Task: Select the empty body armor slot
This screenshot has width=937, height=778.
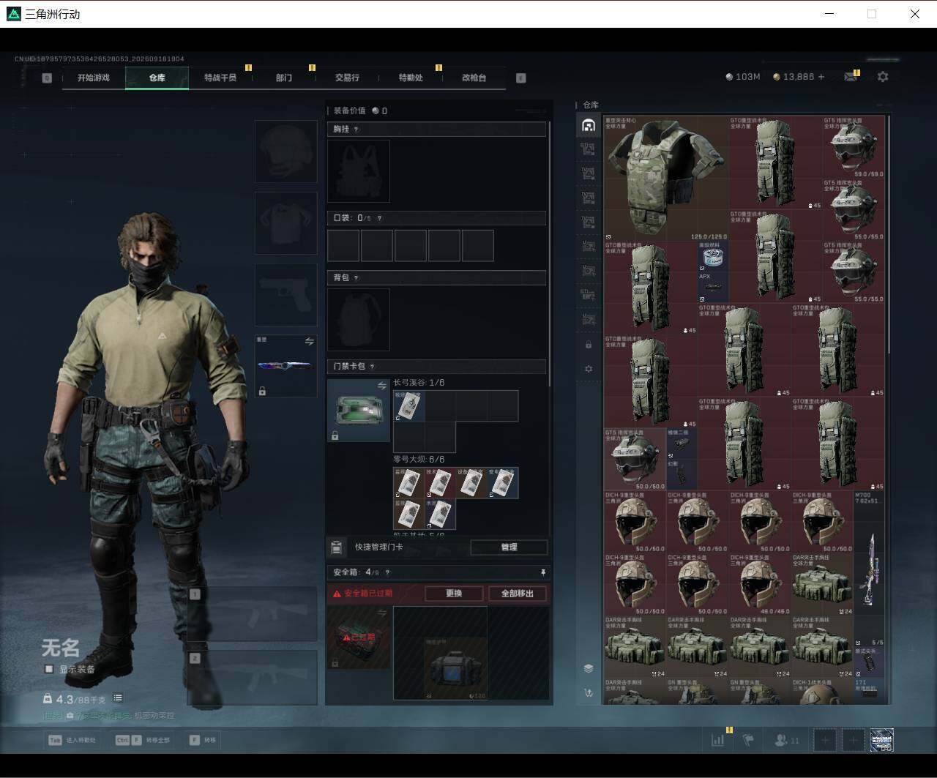Action: coord(285,223)
